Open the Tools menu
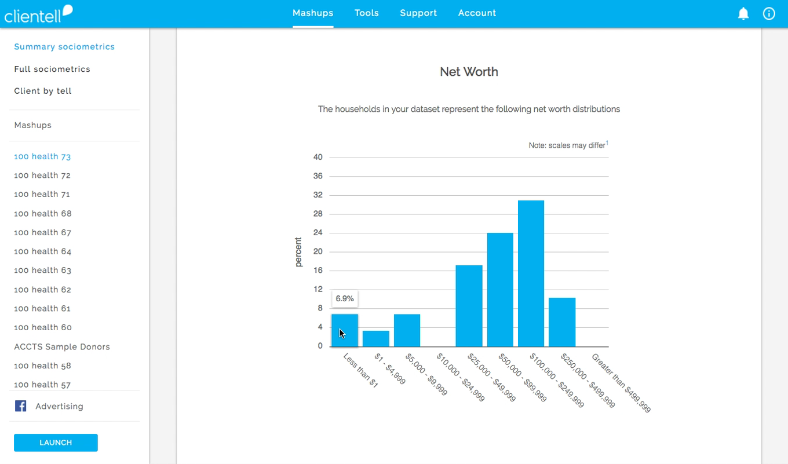This screenshot has width=788, height=464. 366,13
